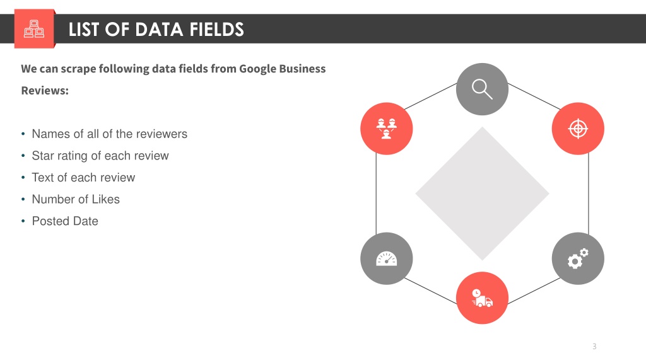646x363 pixels.
Task: Click 'Names of all of the reviewers' bullet
Action: point(110,134)
